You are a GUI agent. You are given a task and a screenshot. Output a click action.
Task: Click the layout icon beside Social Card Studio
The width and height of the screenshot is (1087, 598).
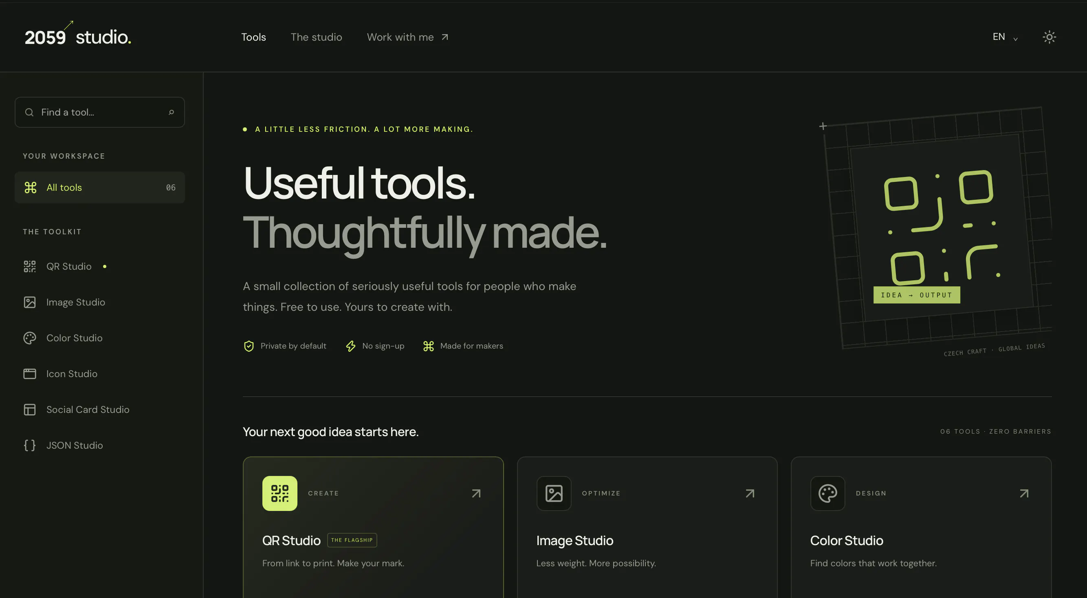click(29, 410)
